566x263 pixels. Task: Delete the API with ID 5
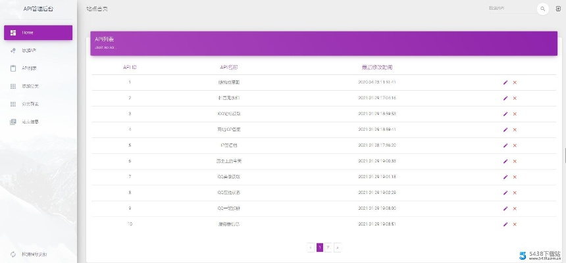[x=515, y=145]
